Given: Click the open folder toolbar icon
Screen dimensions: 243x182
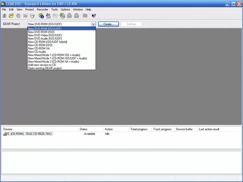Looking at the screenshot, I should click(x=11, y=16).
